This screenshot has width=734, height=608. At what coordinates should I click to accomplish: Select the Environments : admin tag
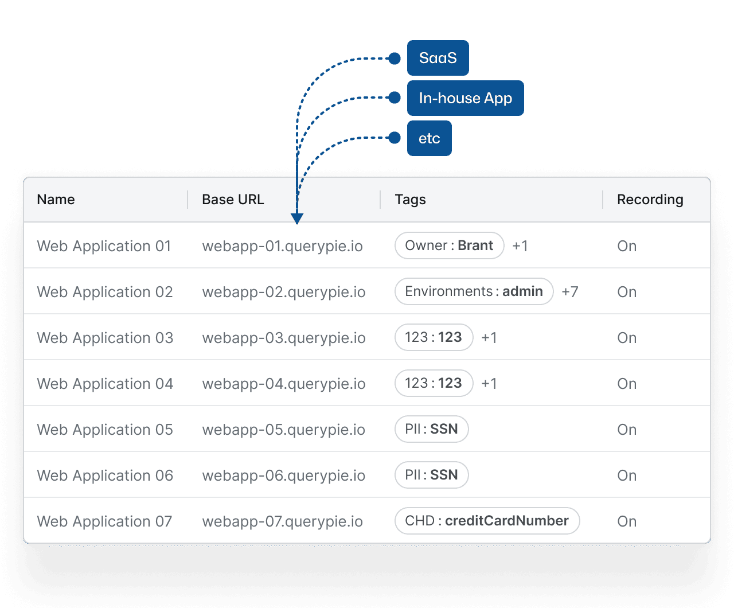point(474,291)
